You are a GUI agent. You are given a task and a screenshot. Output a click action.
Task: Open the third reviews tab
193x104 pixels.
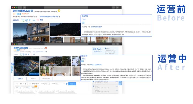pos(46,79)
